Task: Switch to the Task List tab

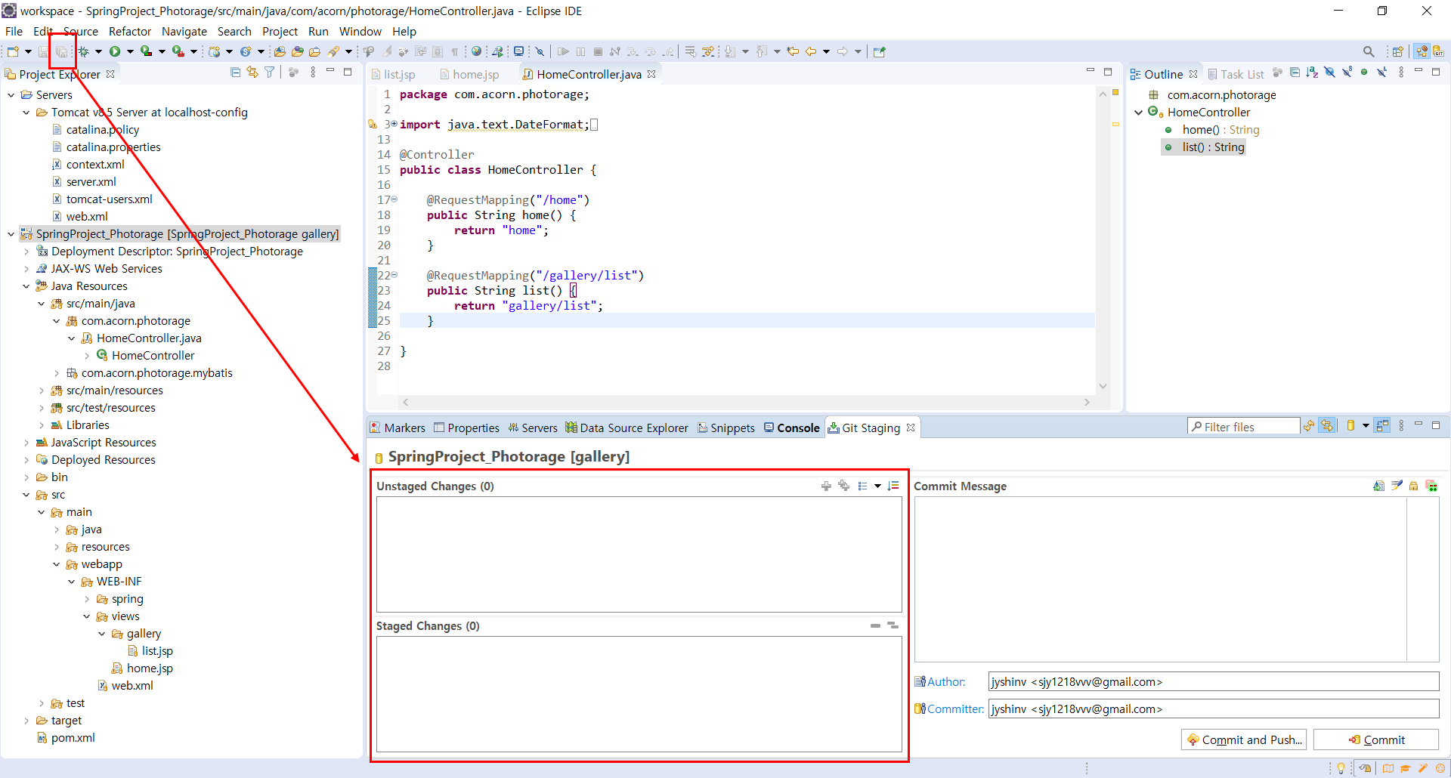Action: [1236, 74]
